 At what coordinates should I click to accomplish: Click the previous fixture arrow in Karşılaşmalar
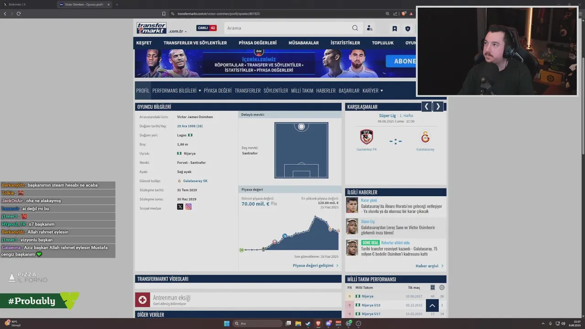click(x=426, y=106)
